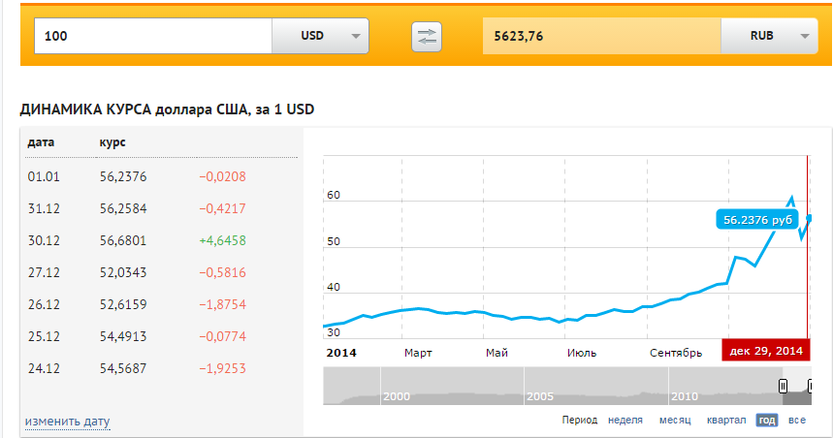The width and height of the screenshot is (833, 438).
Task: Open the RUB currency dropdown
Action: point(769,36)
